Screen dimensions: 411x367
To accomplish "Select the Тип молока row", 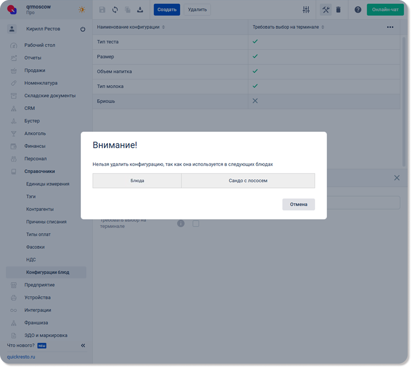I will point(246,86).
